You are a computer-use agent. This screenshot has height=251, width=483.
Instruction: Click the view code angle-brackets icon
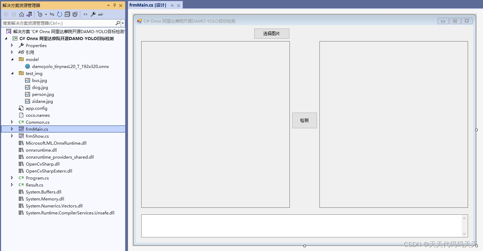[85, 14]
